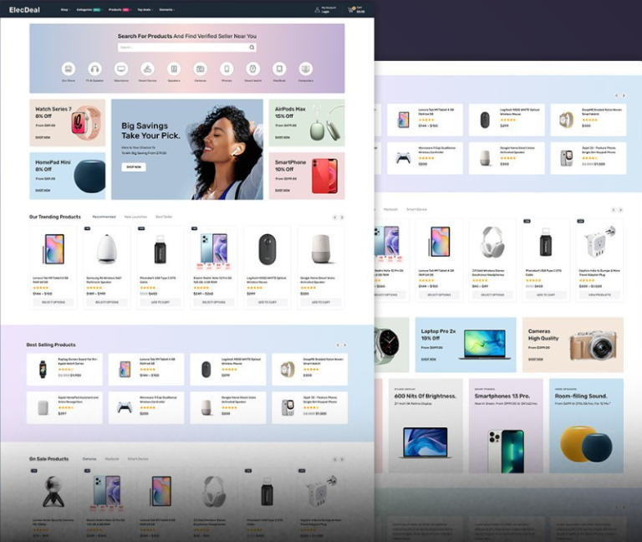Expand the Elements menu
Image resolution: width=642 pixels, height=542 pixels.
[166, 9]
